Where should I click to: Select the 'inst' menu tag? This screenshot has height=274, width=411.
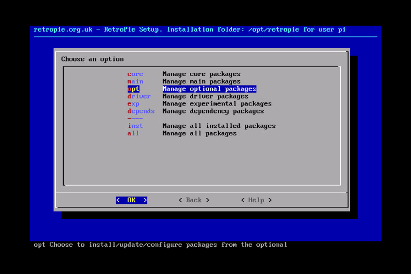click(135, 126)
